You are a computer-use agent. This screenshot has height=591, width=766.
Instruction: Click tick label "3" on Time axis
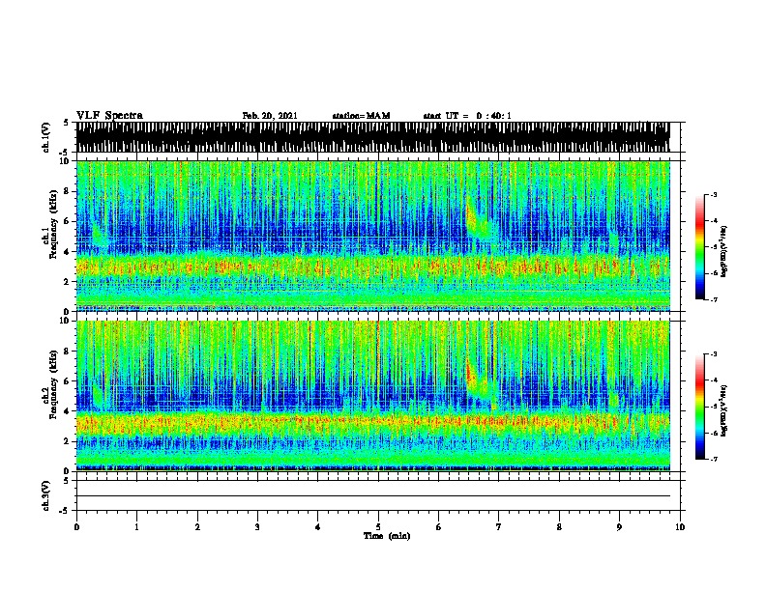257,527
